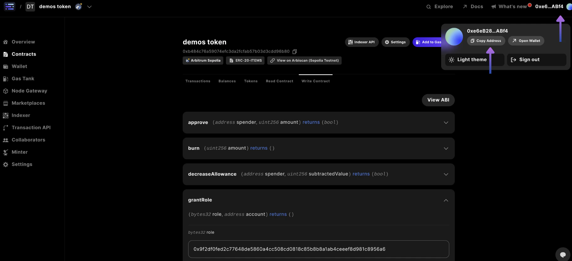This screenshot has height=261, width=572.
Task: Expand the approve function chevron
Action: tap(446, 123)
